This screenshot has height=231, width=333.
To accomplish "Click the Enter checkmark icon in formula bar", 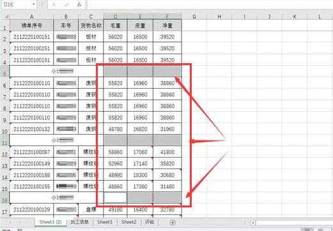I will point(66,4).
